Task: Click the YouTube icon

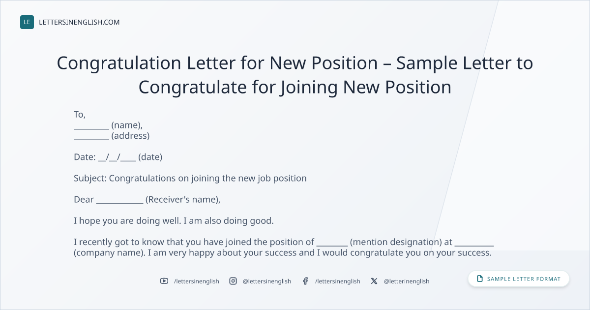Action: (164, 281)
